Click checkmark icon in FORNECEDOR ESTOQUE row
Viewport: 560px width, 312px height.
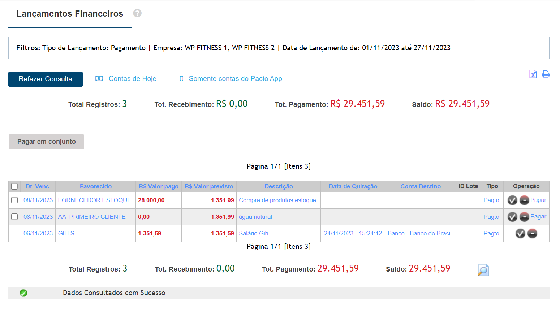512,200
